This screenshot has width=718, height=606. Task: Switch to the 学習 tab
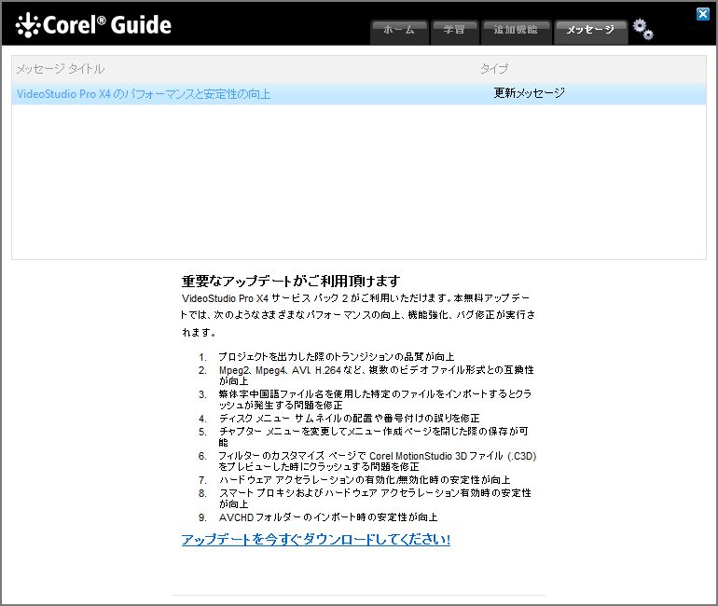click(x=454, y=32)
